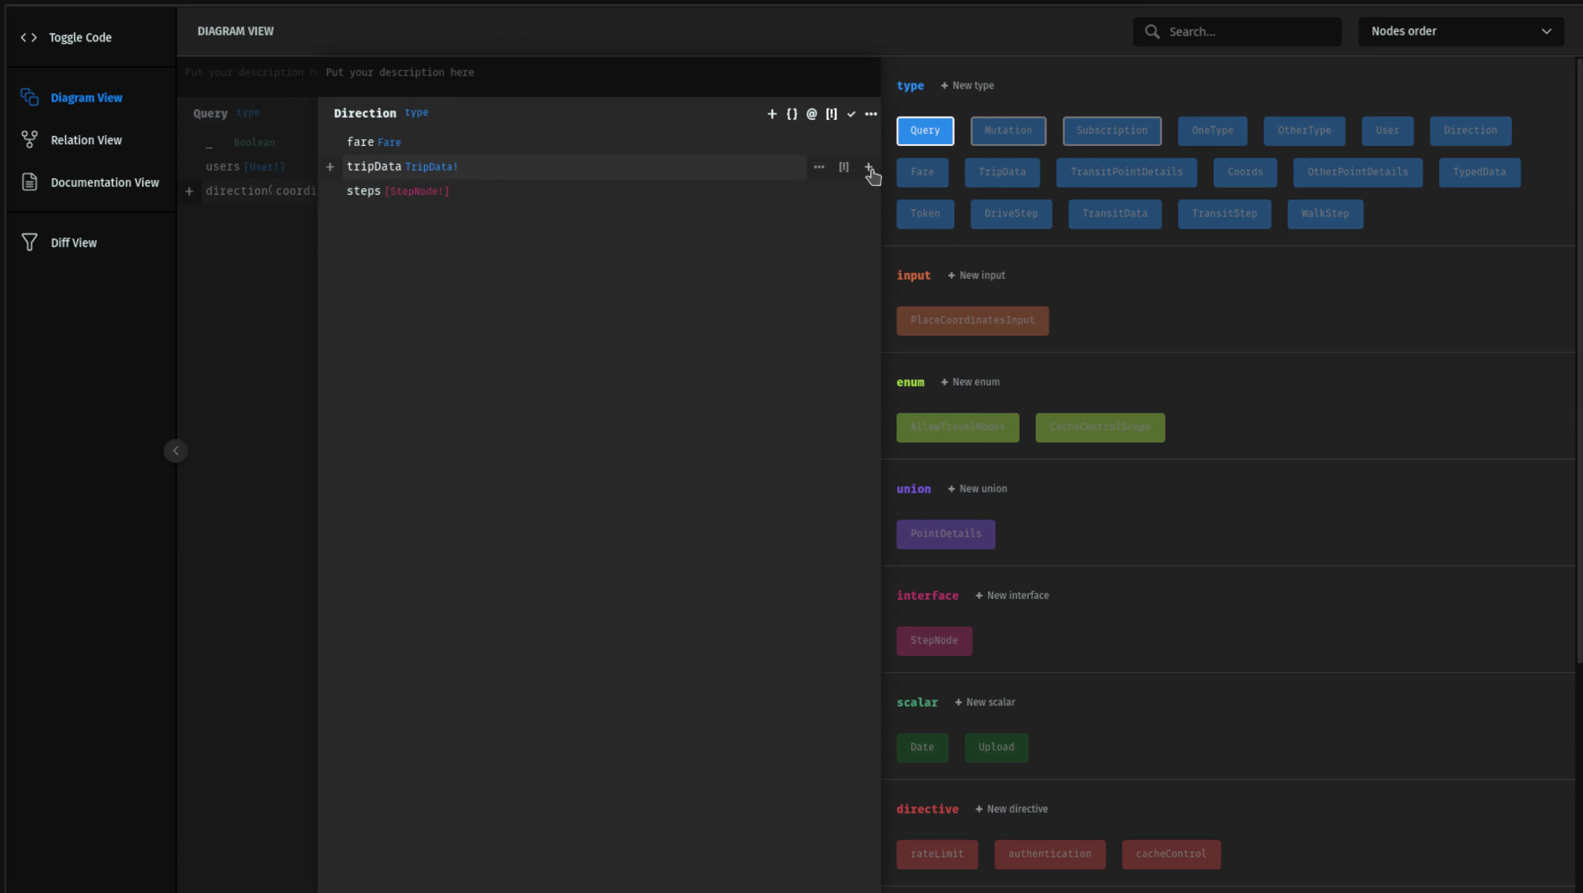Click the [!] list icon on Direction node
Screen dimensions: 1583x893
pyautogui.click(x=831, y=114)
